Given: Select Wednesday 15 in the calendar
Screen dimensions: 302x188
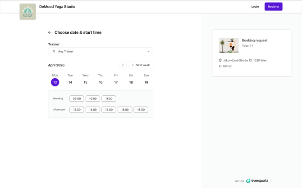Looking at the screenshot, I should tap(86, 82).
